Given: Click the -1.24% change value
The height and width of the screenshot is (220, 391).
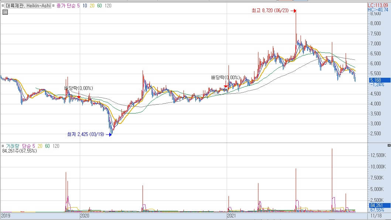Looking at the screenshot, I should tap(377, 85).
